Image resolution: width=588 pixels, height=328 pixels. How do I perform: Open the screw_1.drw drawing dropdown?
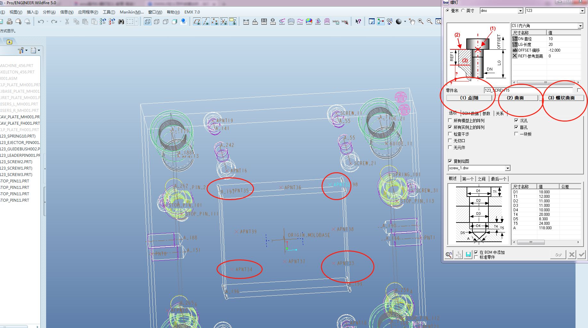(507, 168)
